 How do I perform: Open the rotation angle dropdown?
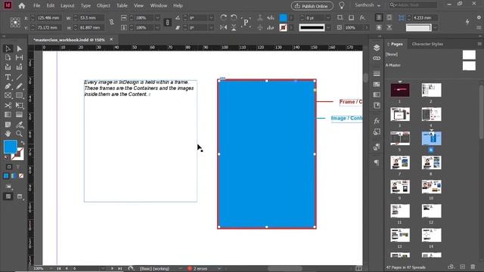[x=211, y=18]
